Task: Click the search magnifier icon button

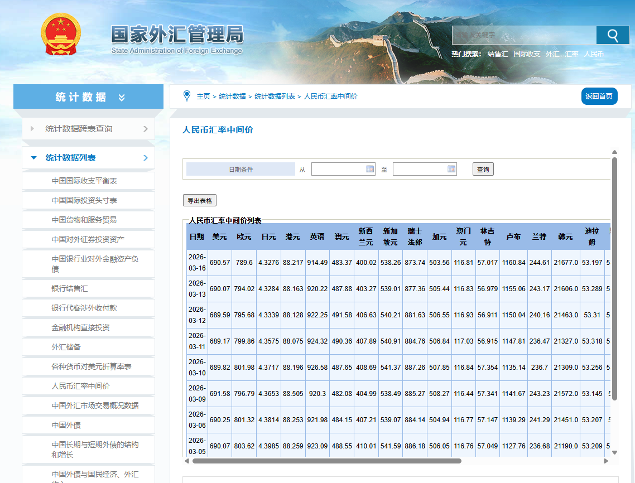Action: (x=613, y=35)
